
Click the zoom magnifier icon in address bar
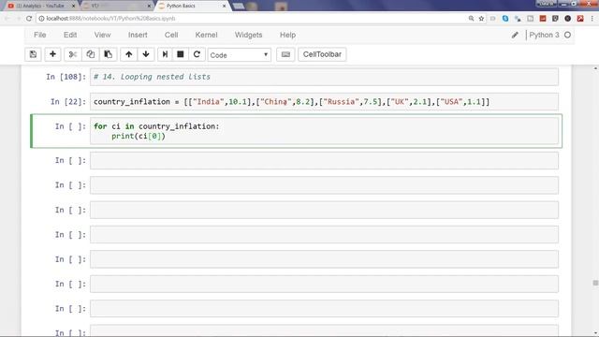(471, 19)
